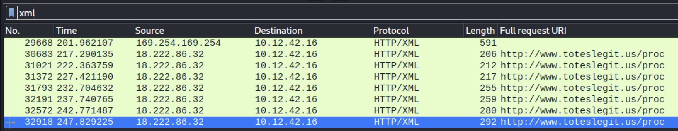678x131 pixels.
Task: Select the packet with length 255
Action: tap(488, 88)
